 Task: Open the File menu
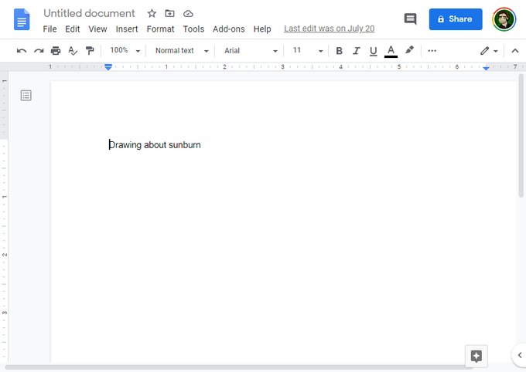pos(50,29)
